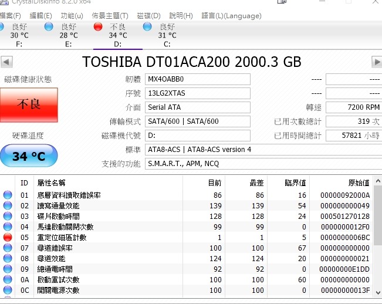This screenshot has width=382, height=304.
Task: Select the 啟動重試次數 attribute row
Action: click(x=187, y=279)
